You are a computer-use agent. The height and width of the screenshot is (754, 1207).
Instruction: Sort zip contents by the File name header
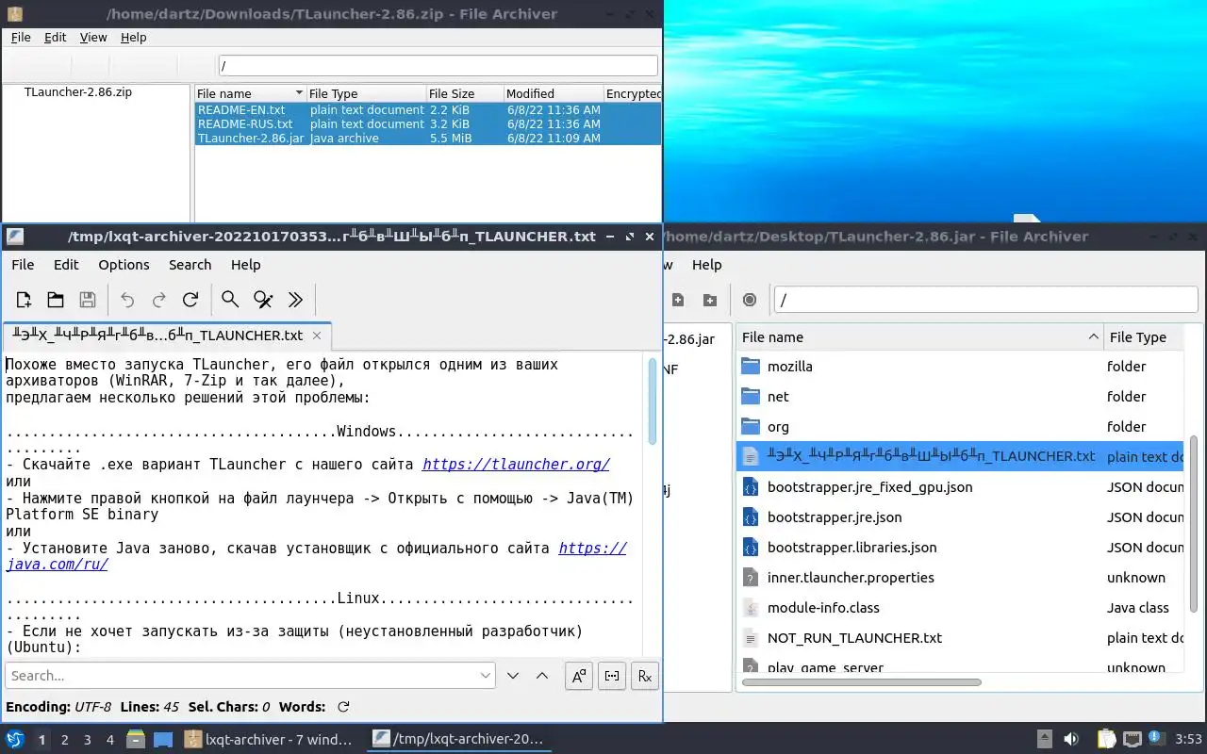click(250, 93)
